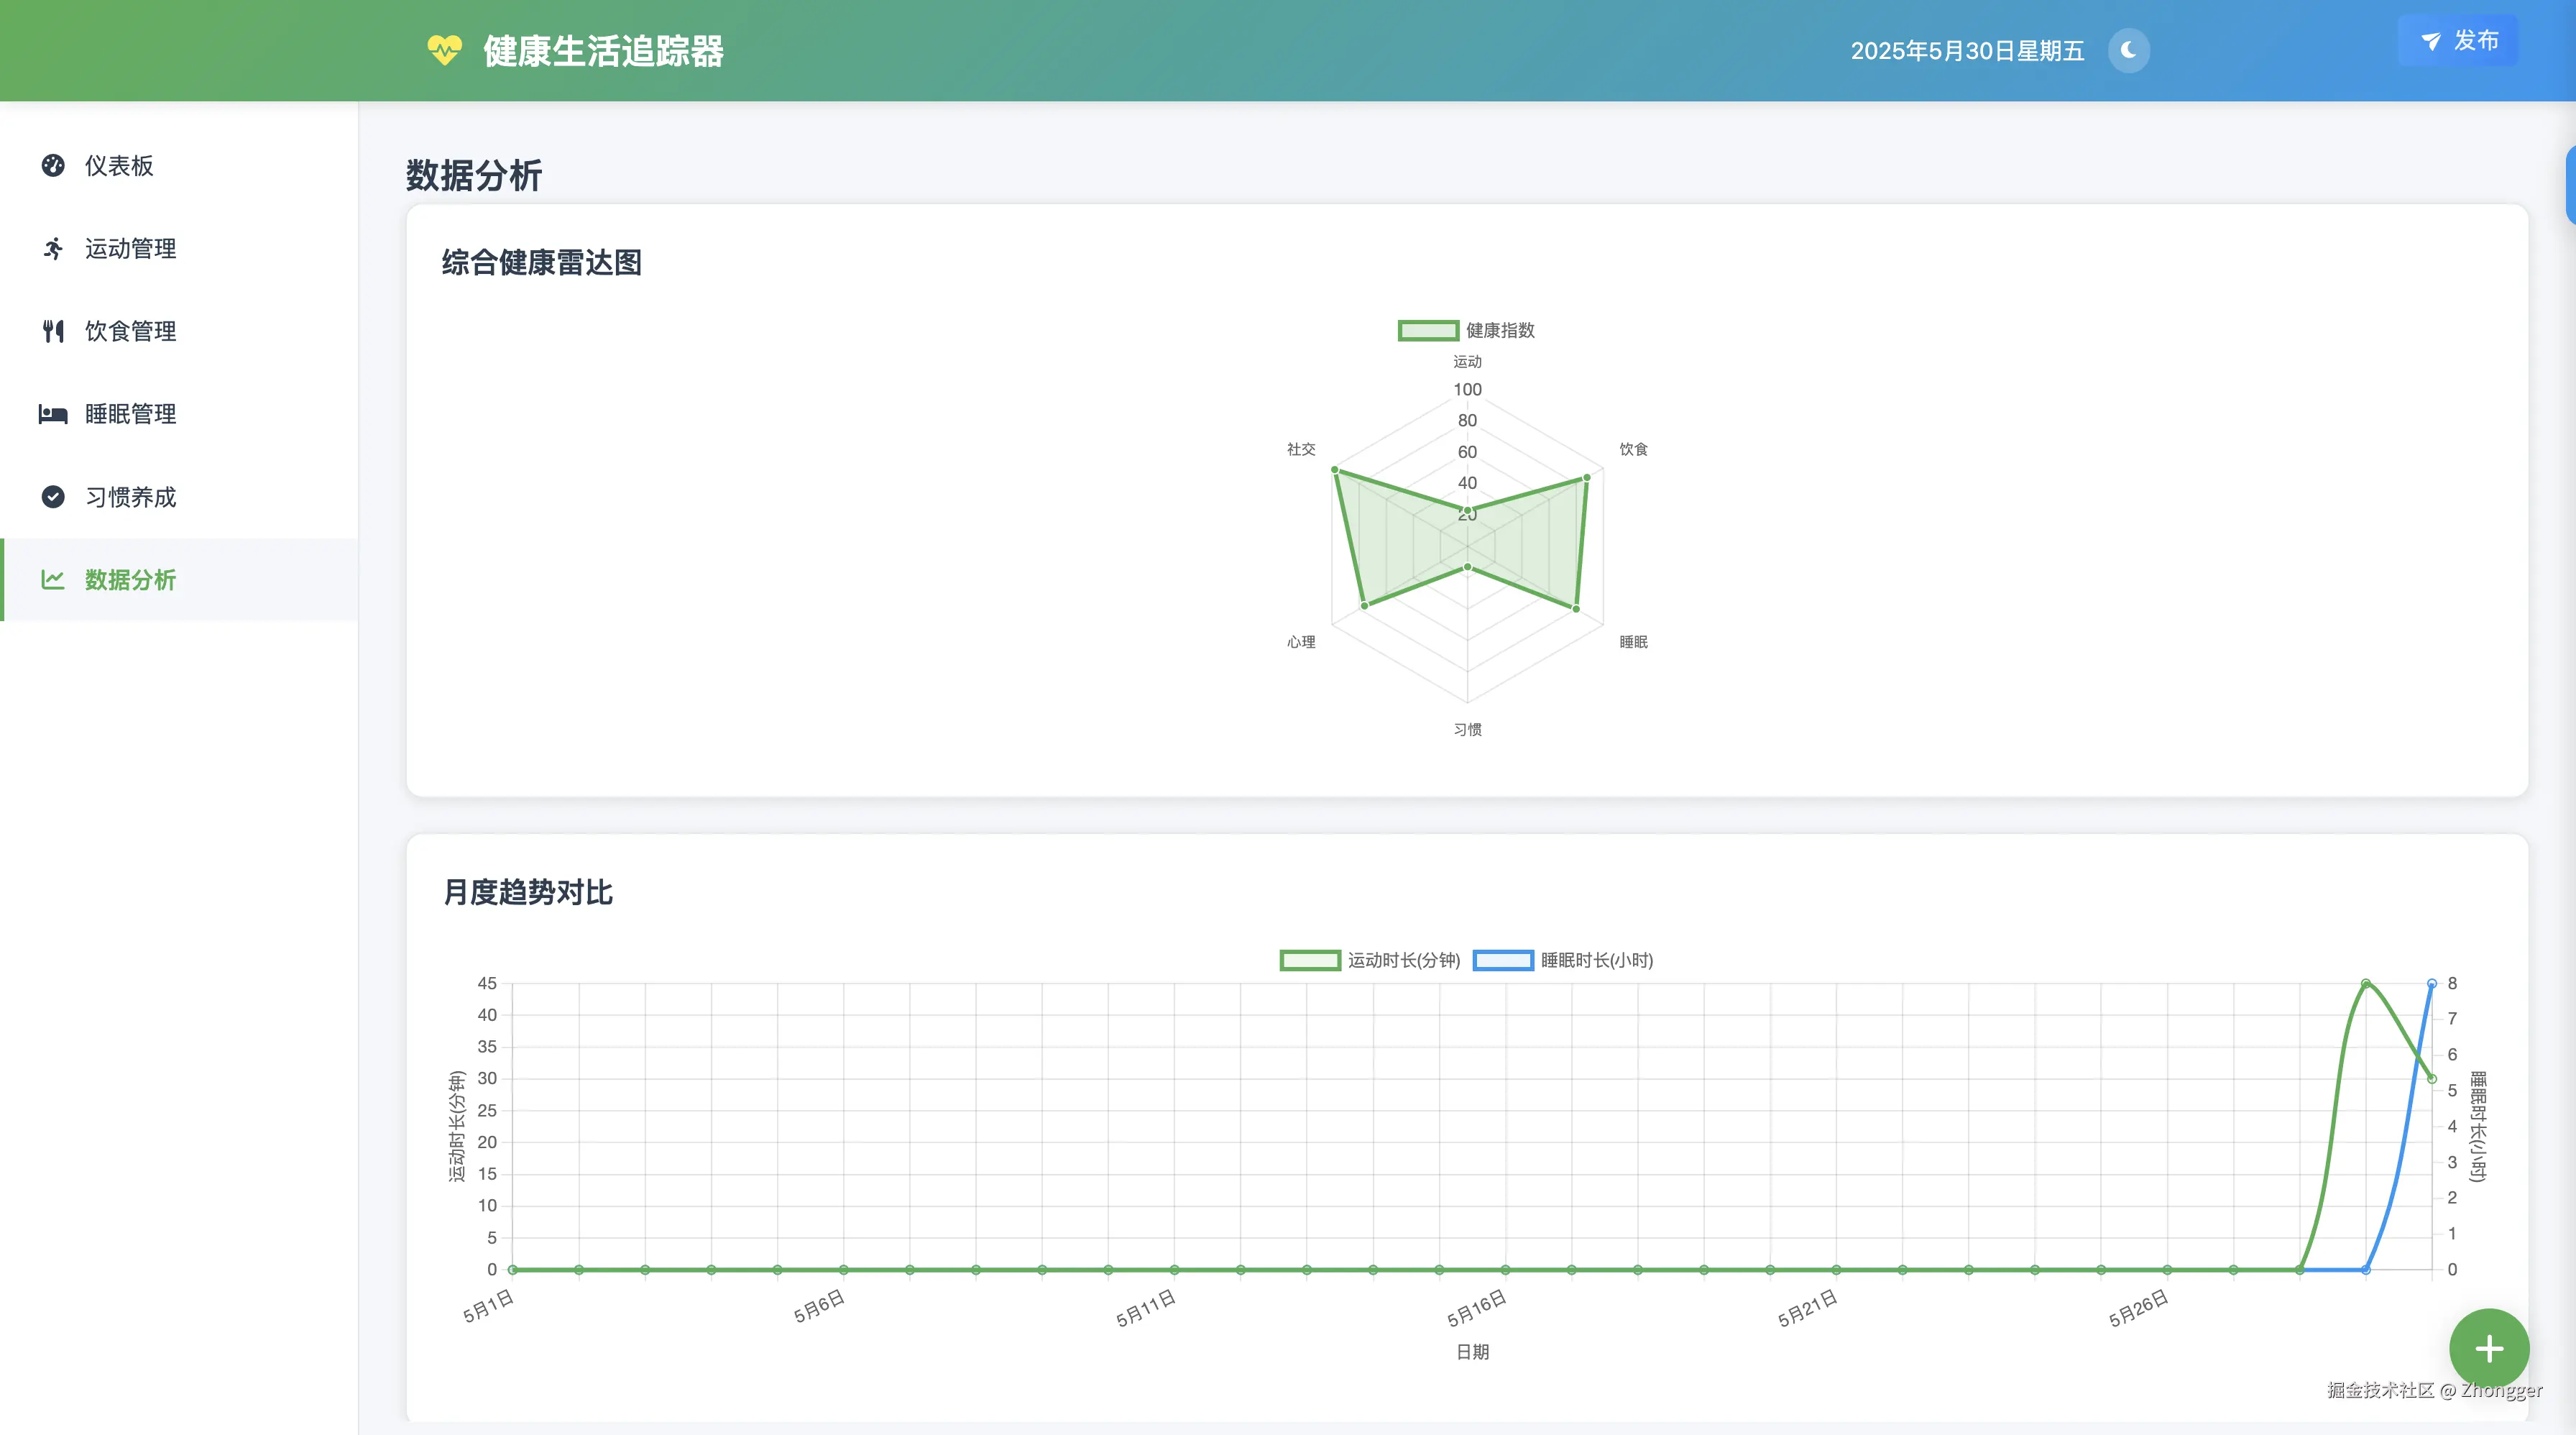This screenshot has width=2576, height=1435.
Task: Hide the 运动时长(分钟) dataset via legend
Action: point(1369,960)
